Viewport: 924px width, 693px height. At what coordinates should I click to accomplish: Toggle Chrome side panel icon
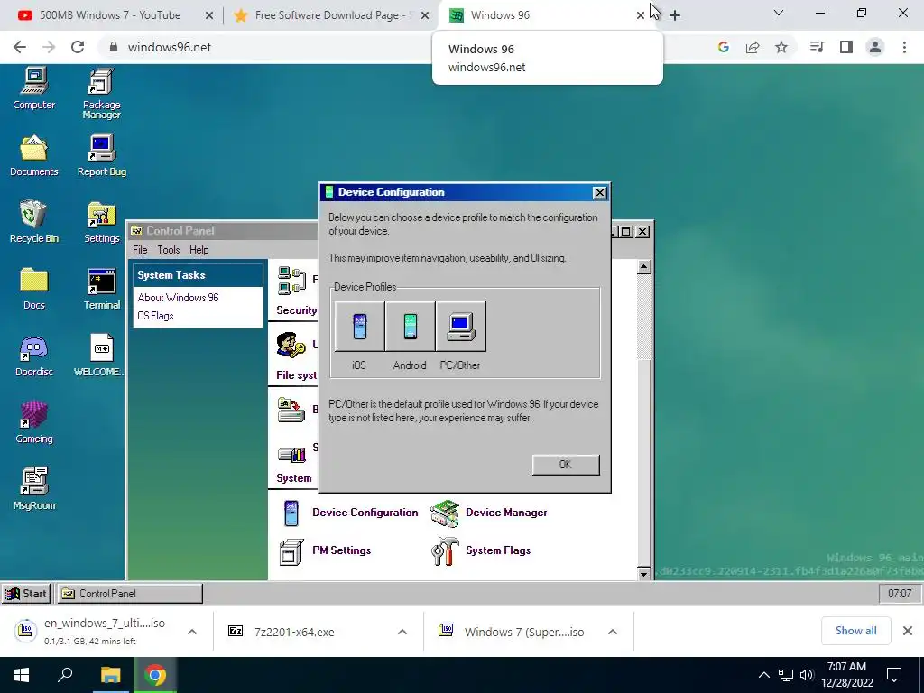point(846,47)
